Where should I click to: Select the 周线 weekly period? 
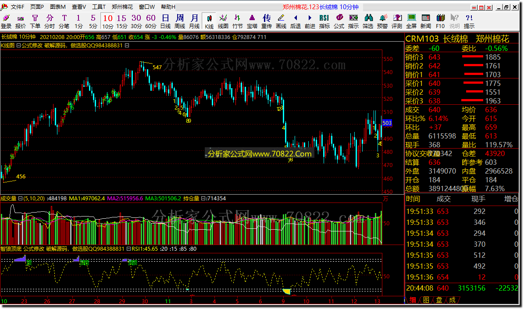point(180,21)
